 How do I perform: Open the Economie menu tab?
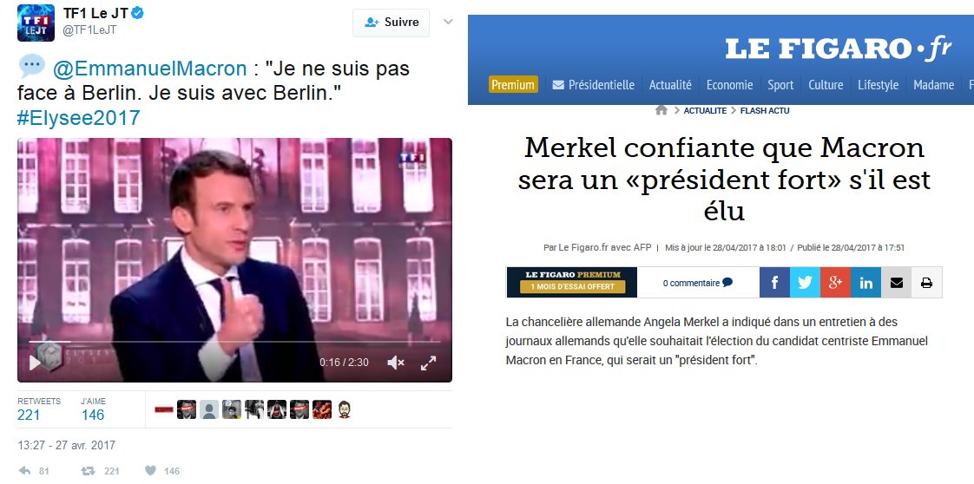tap(729, 85)
